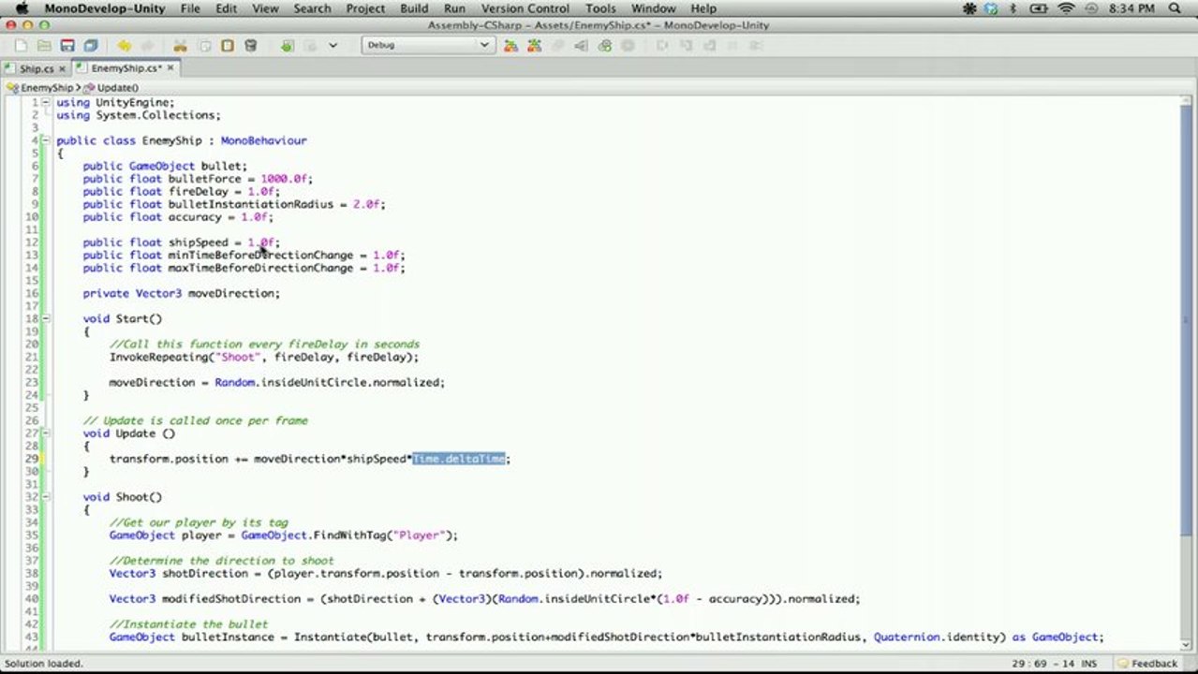Click the "Player" string on line 35
The width and height of the screenshot is (1198, 674).
pos(419,535)
